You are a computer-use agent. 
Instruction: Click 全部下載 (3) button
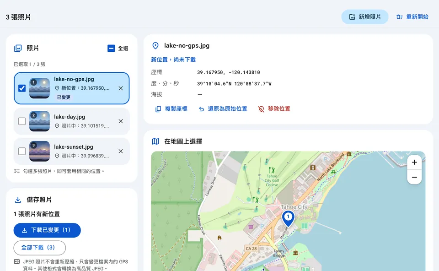click(x=40, y=248)
